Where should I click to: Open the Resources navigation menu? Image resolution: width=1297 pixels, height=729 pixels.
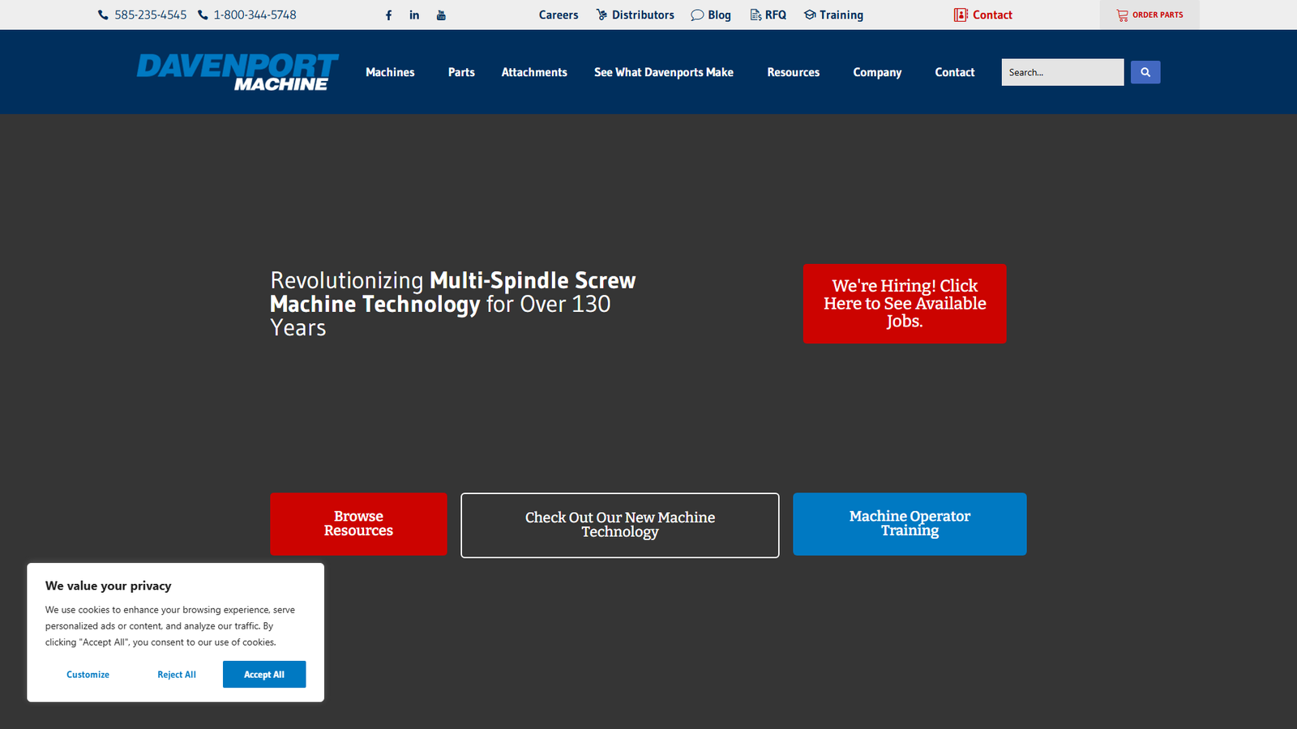(x=793, y=72)
